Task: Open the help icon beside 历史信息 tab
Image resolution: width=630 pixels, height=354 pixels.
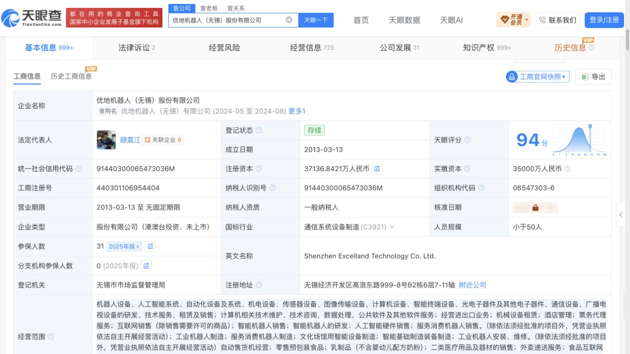Action: [591, 48]
